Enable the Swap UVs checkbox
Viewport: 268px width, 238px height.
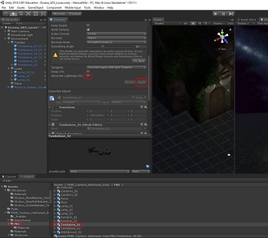point(88,72)
